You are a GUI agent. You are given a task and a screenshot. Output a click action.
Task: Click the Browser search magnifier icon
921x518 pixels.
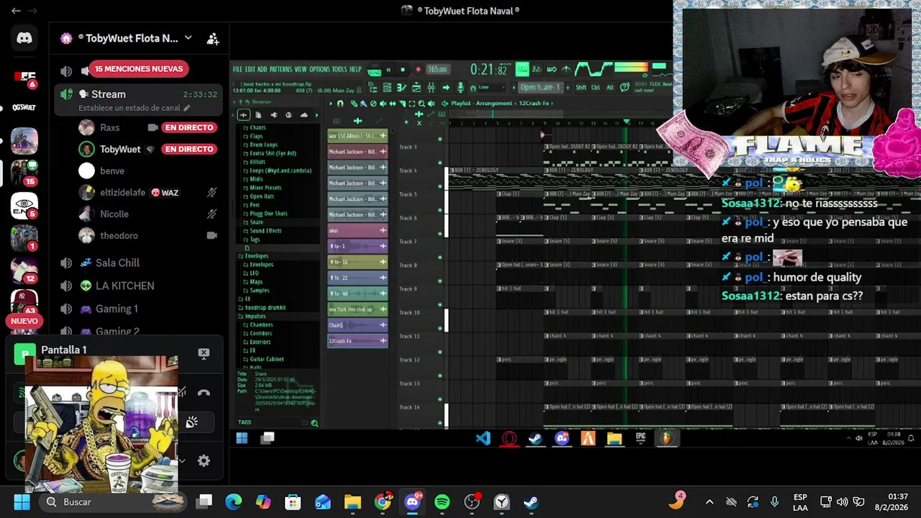[314, 422]
